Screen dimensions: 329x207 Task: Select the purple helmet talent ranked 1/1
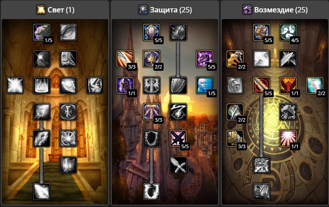click(125, 85)
